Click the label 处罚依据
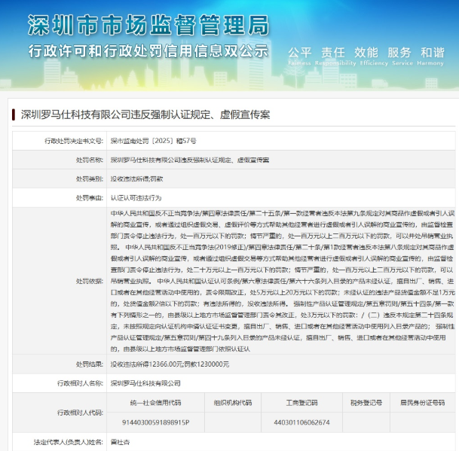This screenshot has height=451, width=459. point(89,281)
